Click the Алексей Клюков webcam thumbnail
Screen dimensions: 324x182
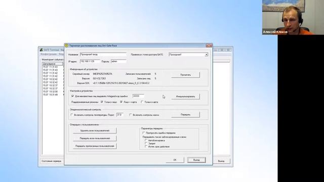(293, 17)
